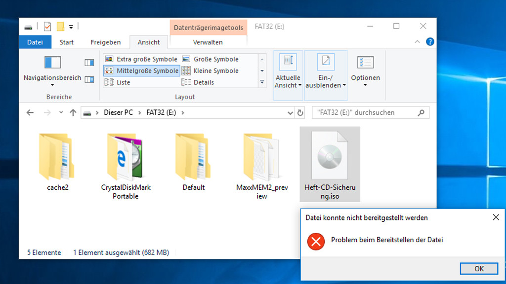
Task: Click the Navigationsbereich pane icon
Action: (x=52, y=63)
